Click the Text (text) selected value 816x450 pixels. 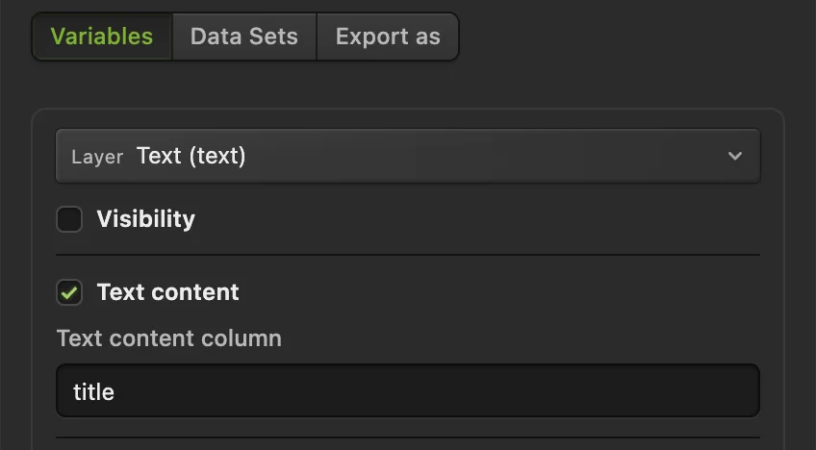(191, 156)
